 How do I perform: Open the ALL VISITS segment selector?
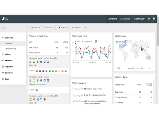63,28
